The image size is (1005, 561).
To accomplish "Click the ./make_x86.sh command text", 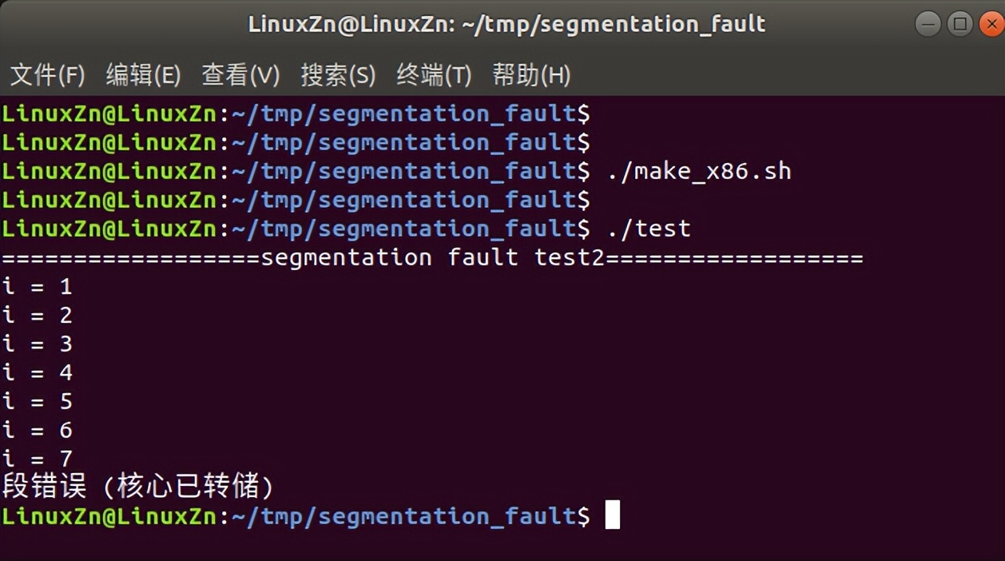I will pos(699,171).
